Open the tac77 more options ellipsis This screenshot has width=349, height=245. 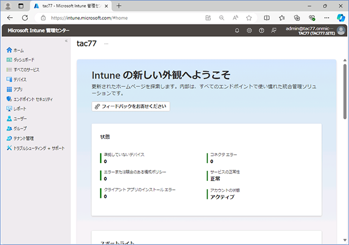pyautogui.click(x=106, y=44)
